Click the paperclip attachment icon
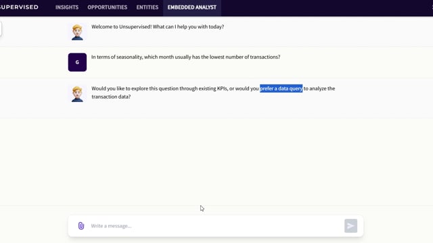This screenshot has width=433, height=243. [x=81, y=226]
